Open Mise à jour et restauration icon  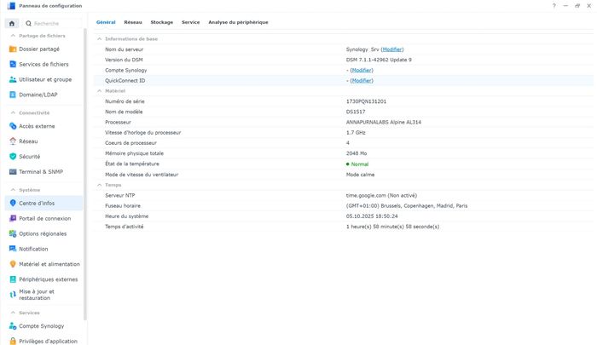pos(13,295)
